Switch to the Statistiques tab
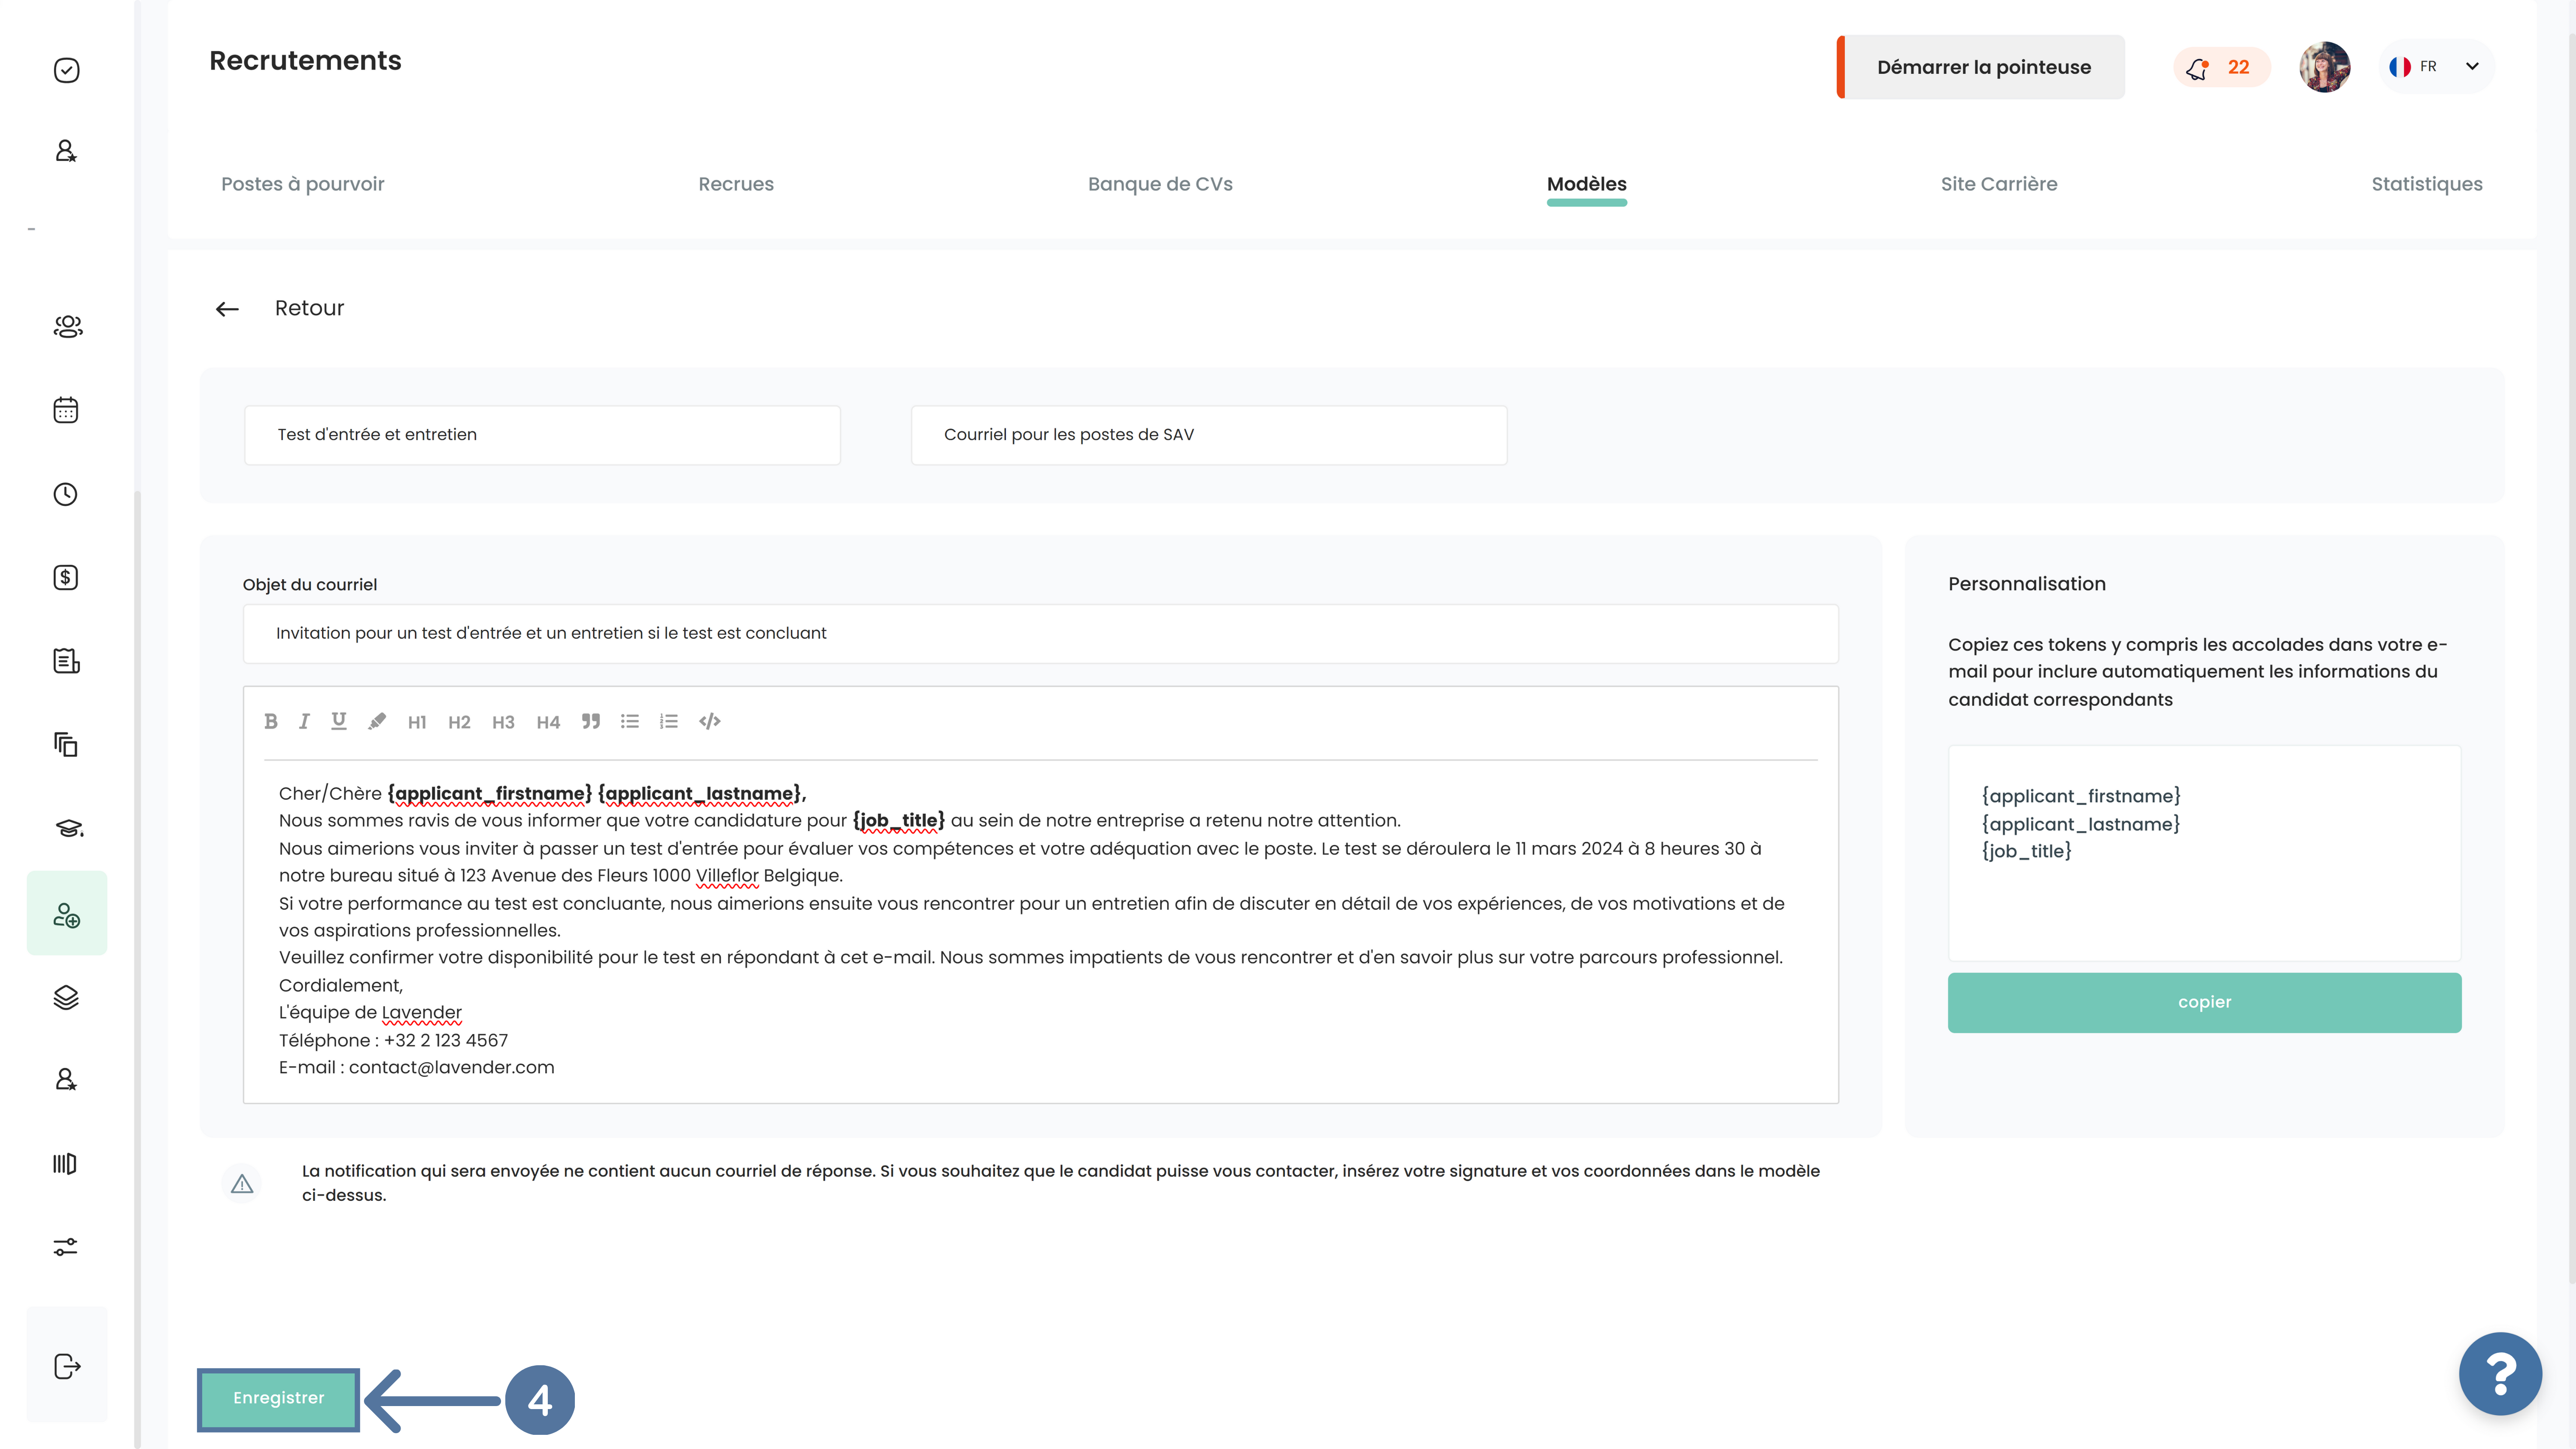 click(2427, 184)
